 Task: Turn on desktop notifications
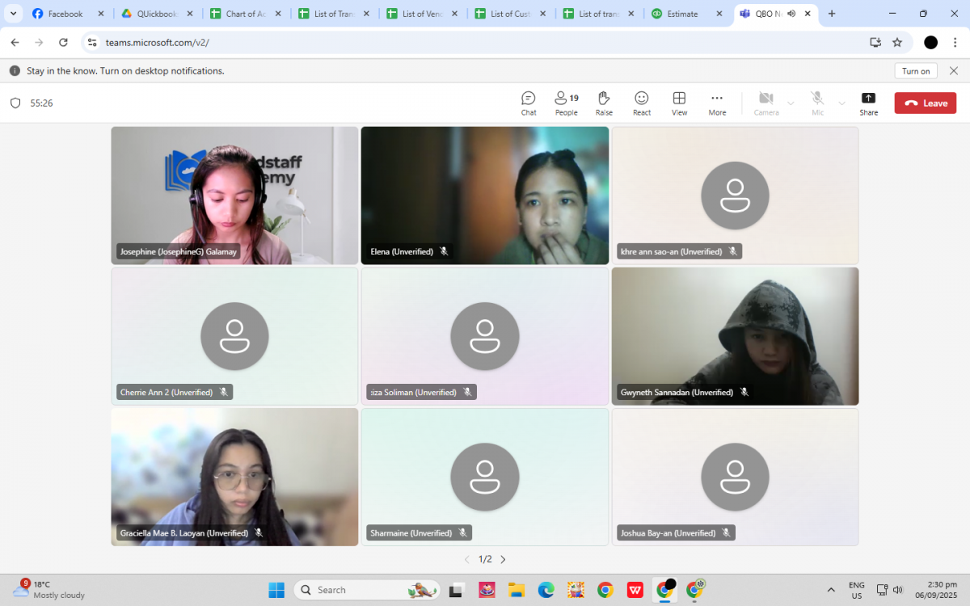(x=916, y=71)
